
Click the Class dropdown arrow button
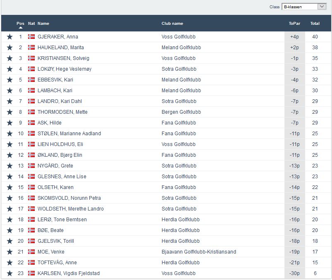(x=322, y=7)
